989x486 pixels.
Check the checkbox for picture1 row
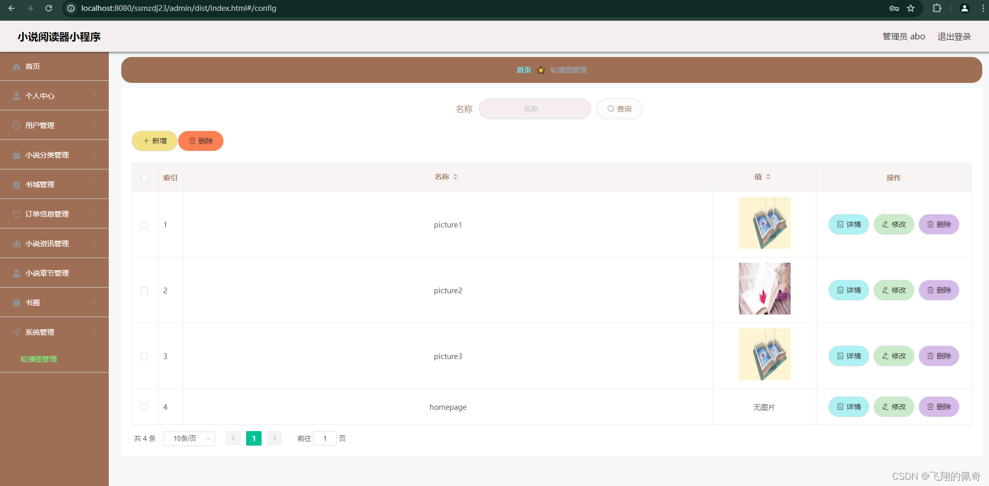(144, 225)
